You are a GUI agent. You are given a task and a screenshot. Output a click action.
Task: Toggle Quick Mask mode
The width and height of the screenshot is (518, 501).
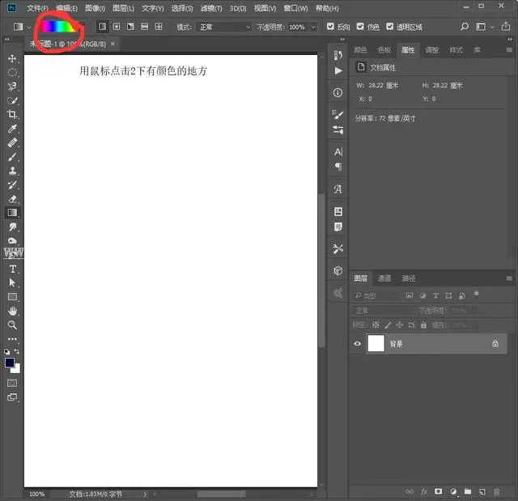click(x=12, y=383)
